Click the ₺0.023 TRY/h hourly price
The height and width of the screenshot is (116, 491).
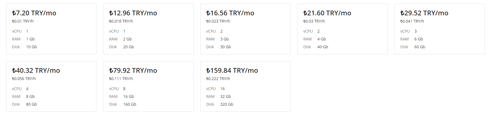pyautogui.click(x=218, y=21)
